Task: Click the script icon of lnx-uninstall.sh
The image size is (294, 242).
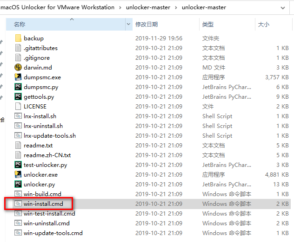Action: [x=18, y=126]
